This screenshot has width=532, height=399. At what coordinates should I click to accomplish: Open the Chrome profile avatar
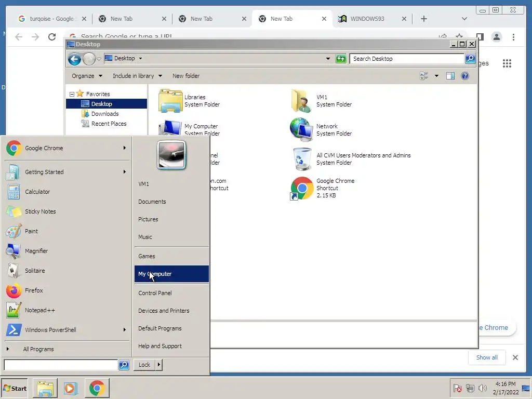[496, 37]
